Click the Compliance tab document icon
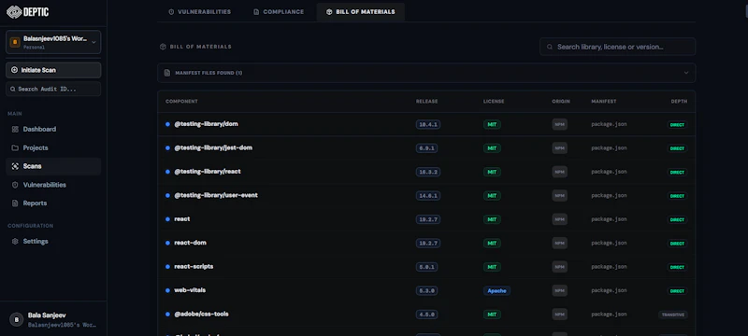 click(x=256, y=12)
